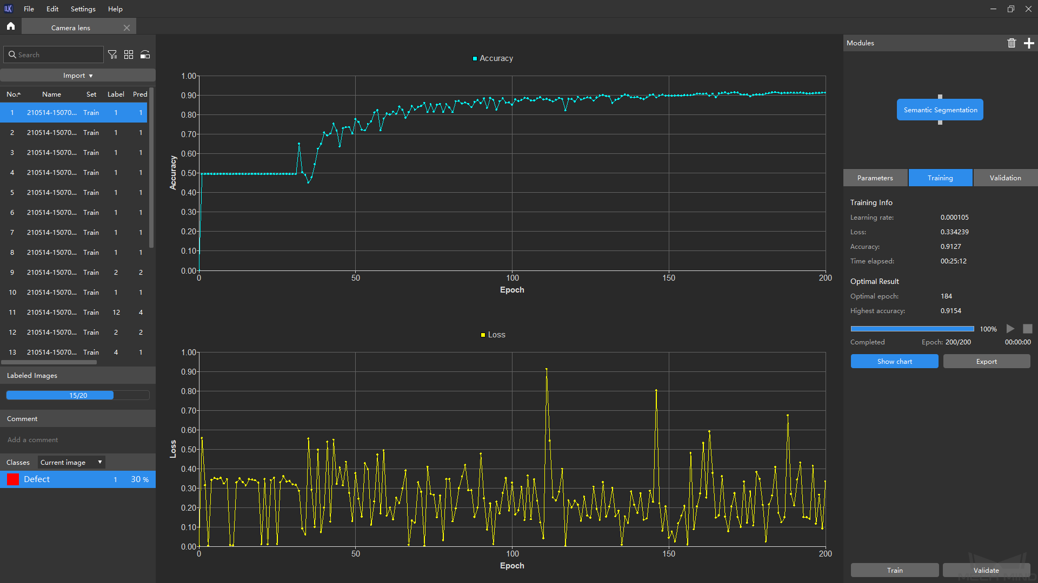The width and height of the screenshot is (1038, 583).
Task: Add a new module with plus icon
Action: tap(1029, 43)
